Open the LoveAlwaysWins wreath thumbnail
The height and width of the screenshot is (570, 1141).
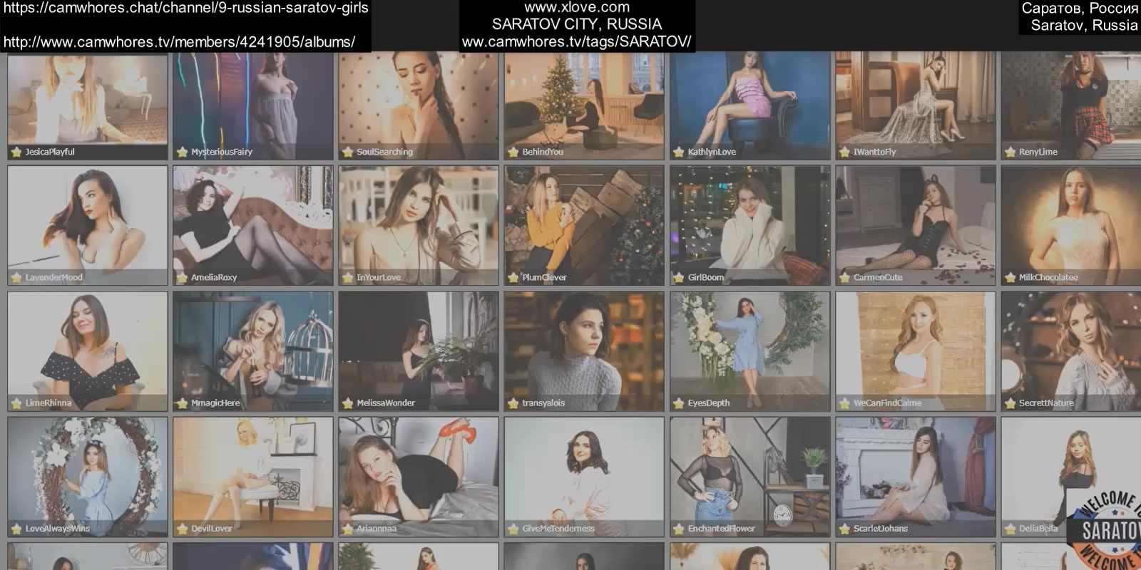[87, 470]
